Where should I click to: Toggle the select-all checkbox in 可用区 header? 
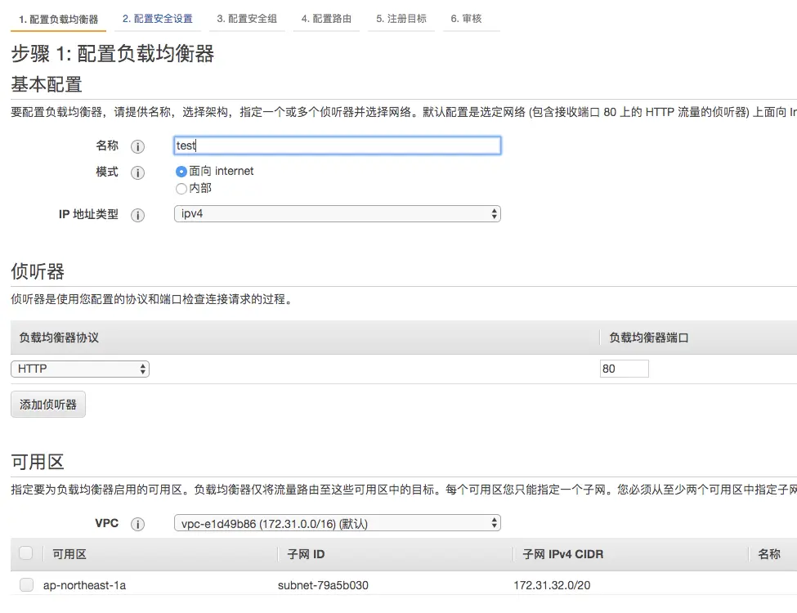coord(26,553)
